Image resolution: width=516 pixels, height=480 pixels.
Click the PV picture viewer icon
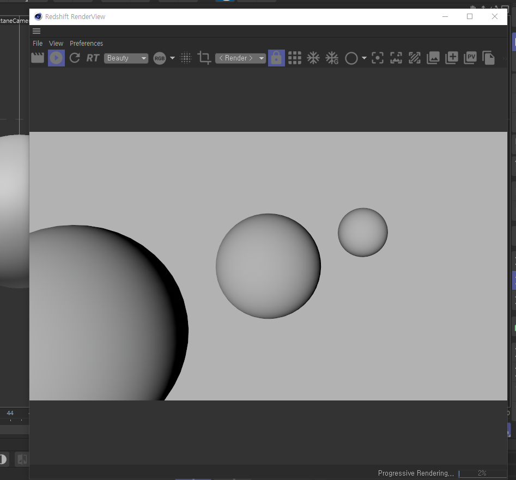pyautogui.click(x=470, y=58)
